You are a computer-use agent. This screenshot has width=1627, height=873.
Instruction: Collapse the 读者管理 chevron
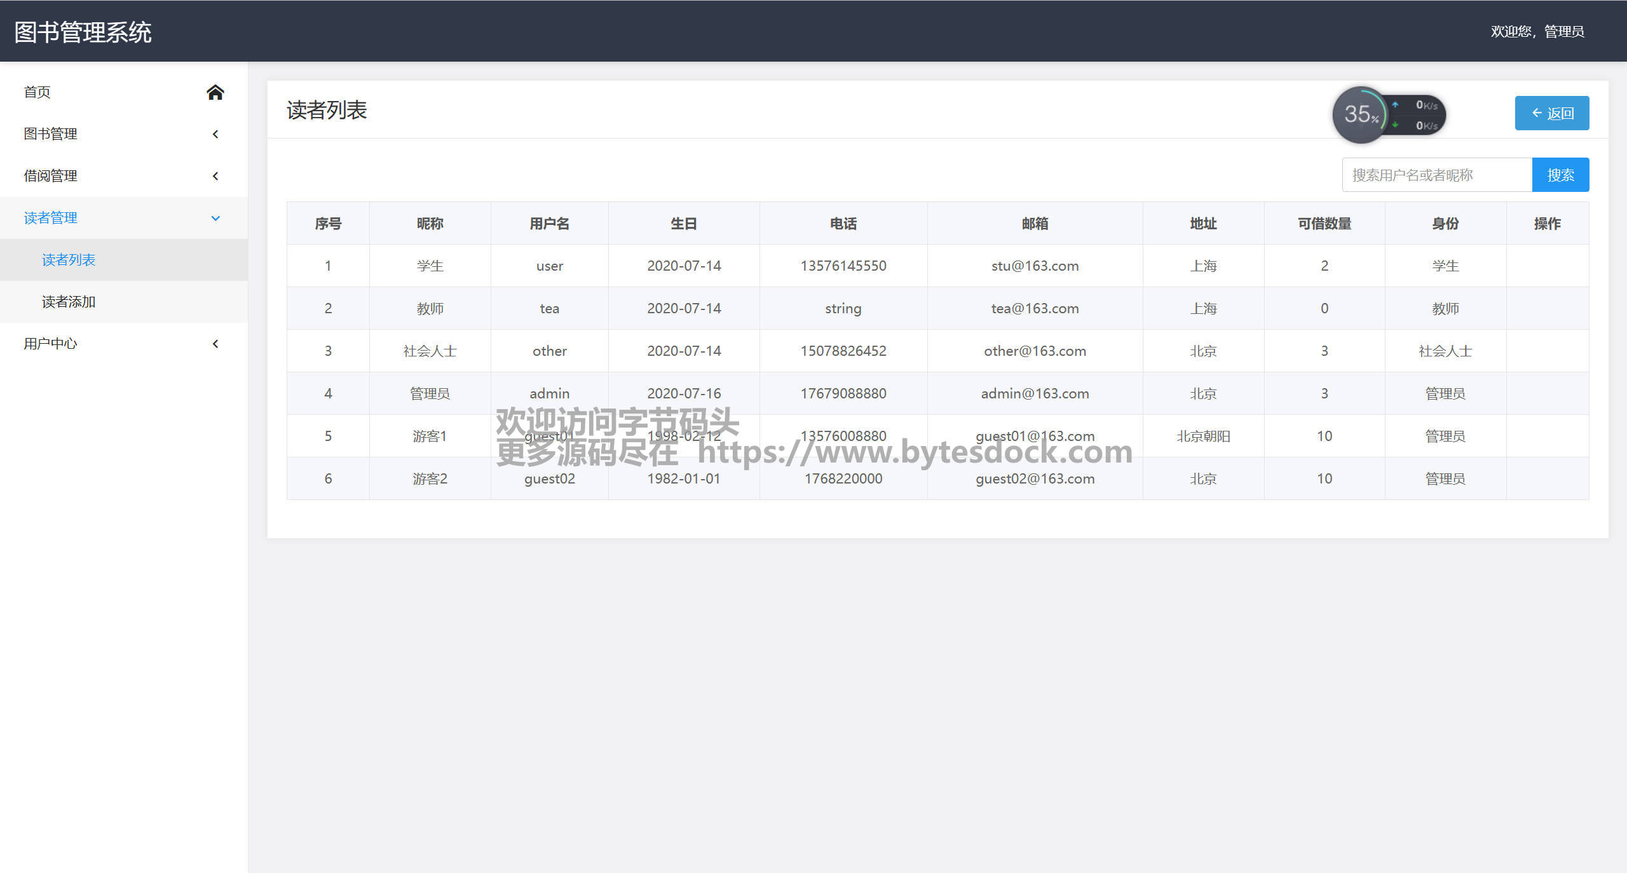[215, 218]
